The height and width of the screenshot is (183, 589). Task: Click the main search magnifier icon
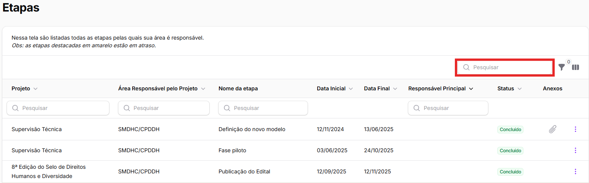(466, 67)
